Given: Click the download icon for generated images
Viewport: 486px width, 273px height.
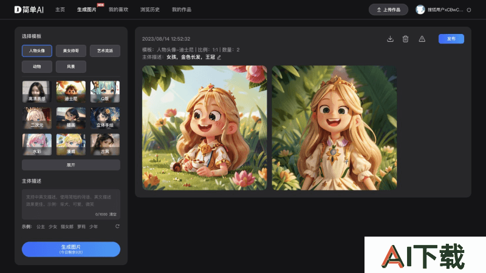Looking at the screenshot, I should [x=390, y=39].
